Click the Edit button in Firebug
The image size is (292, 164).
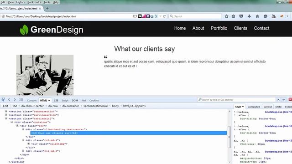point(5,106)
